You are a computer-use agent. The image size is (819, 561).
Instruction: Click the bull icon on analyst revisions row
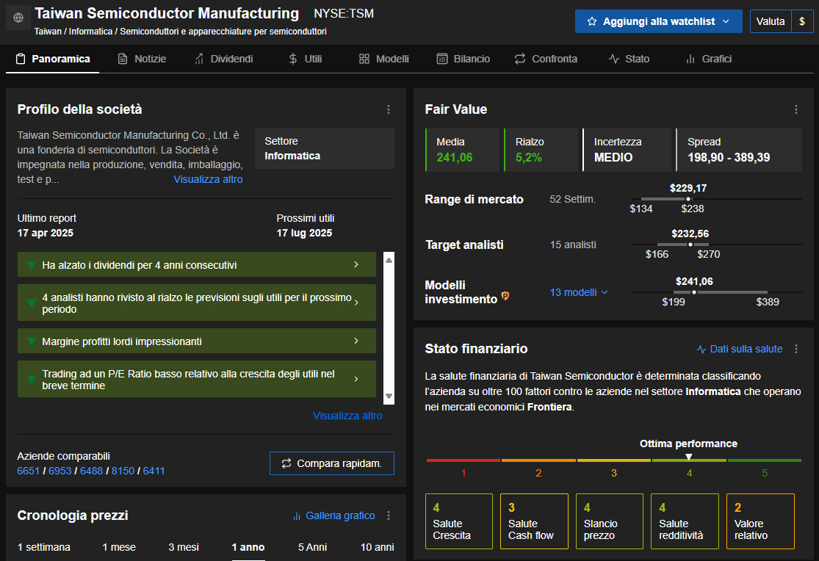tap(32, 303)
